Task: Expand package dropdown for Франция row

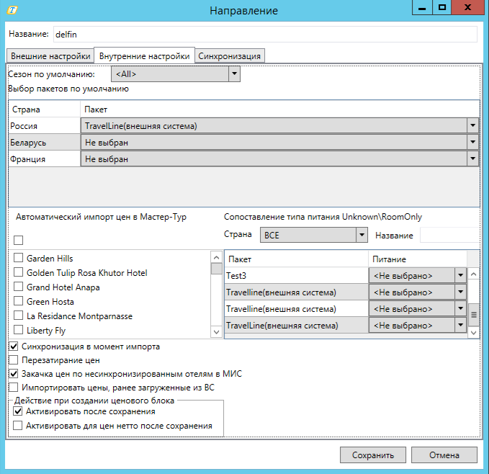Action: click(x=472, y=159)
